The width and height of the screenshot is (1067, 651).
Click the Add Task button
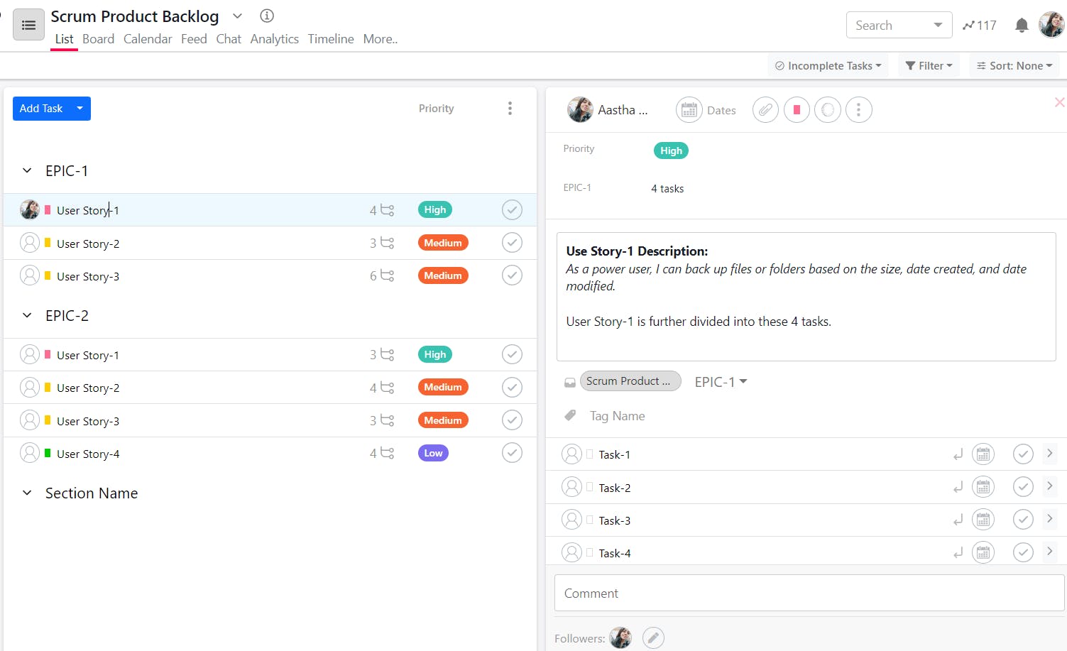[x=41, y=109]
